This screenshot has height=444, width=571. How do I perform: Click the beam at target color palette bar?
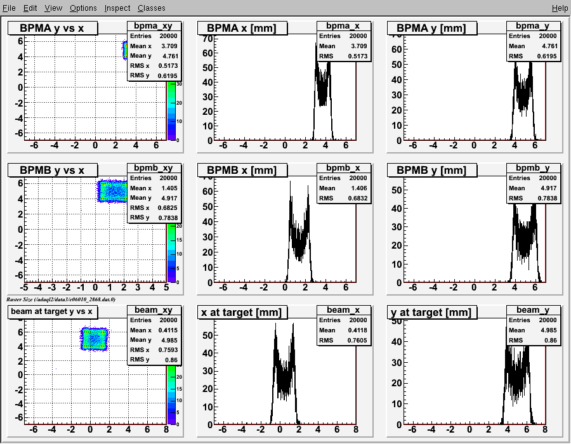click(171, 395)
